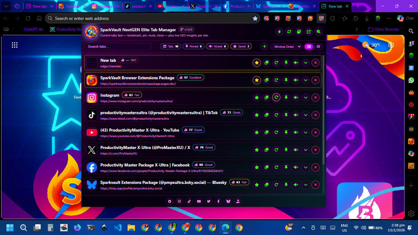Screen dimensions: 418x235
Task: Open the YouTube footer icon link
Action: pos(199,201)
